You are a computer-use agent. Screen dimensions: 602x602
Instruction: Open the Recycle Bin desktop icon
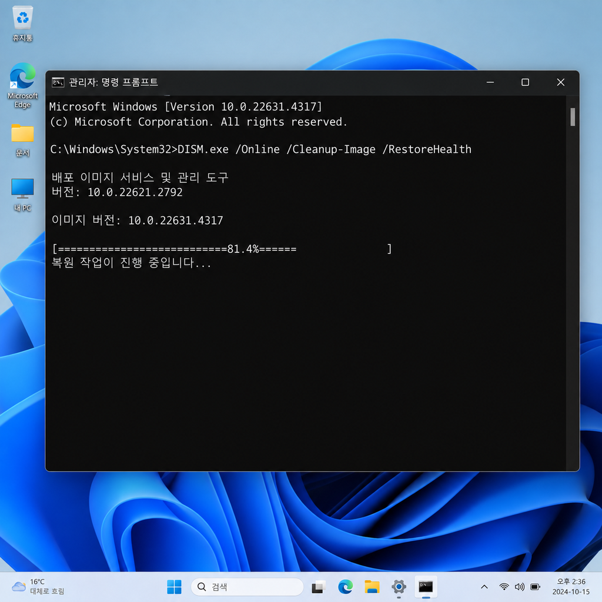pos(23,24)
